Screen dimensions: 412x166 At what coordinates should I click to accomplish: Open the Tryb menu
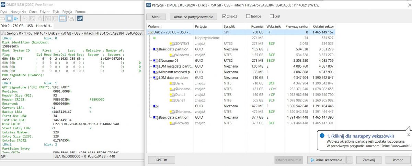click(x=56, y=12)
